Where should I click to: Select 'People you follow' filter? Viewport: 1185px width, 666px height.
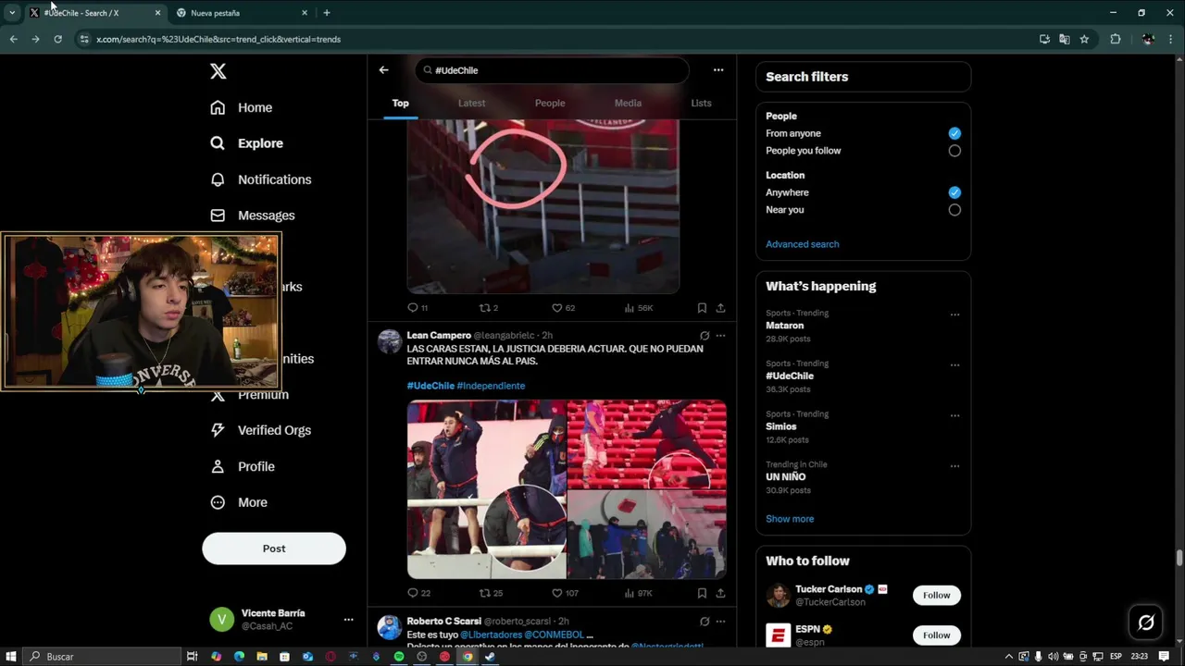pos(954,151)
